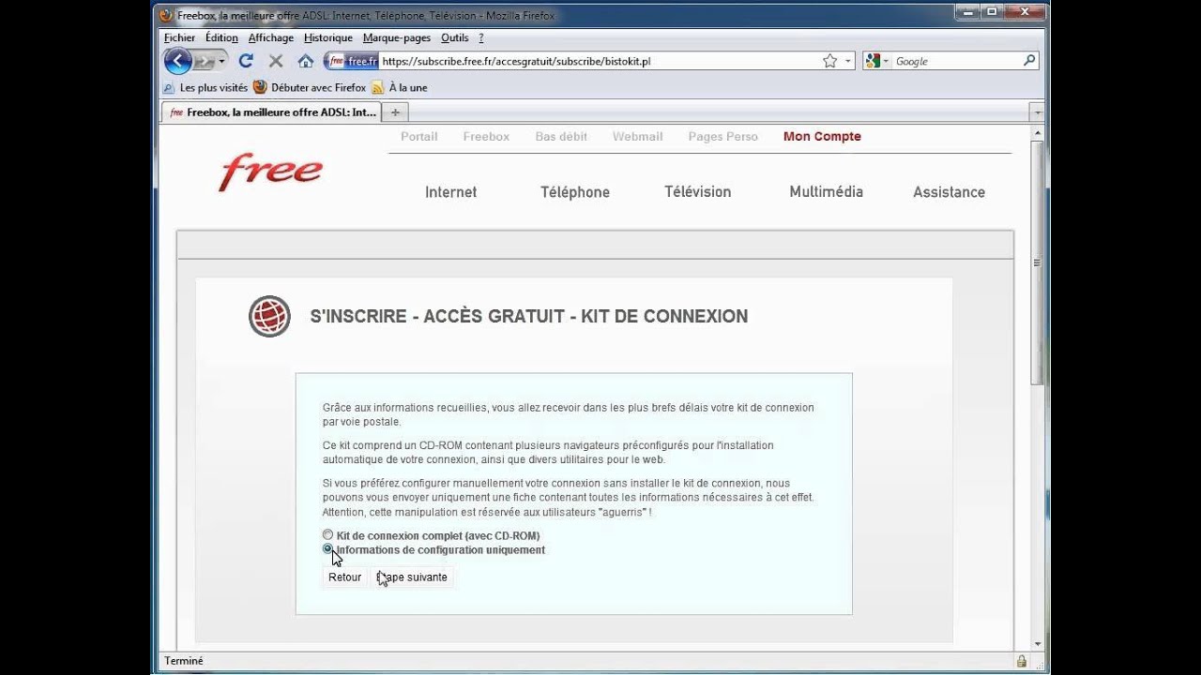This screenshot has height=675, width=1201.
Task: Click the Retour button
Action: (x=344, y=577)
